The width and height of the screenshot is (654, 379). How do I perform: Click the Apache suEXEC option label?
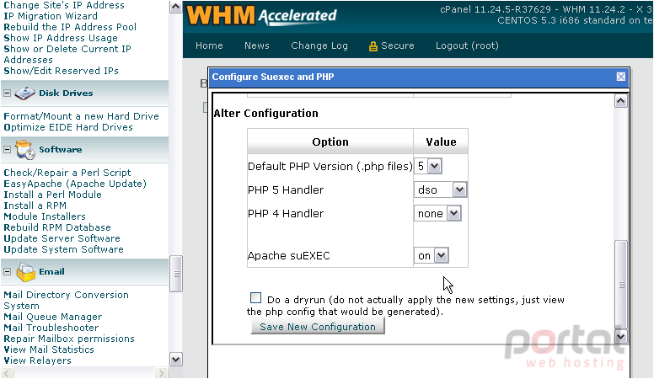(x=288, y=255)
